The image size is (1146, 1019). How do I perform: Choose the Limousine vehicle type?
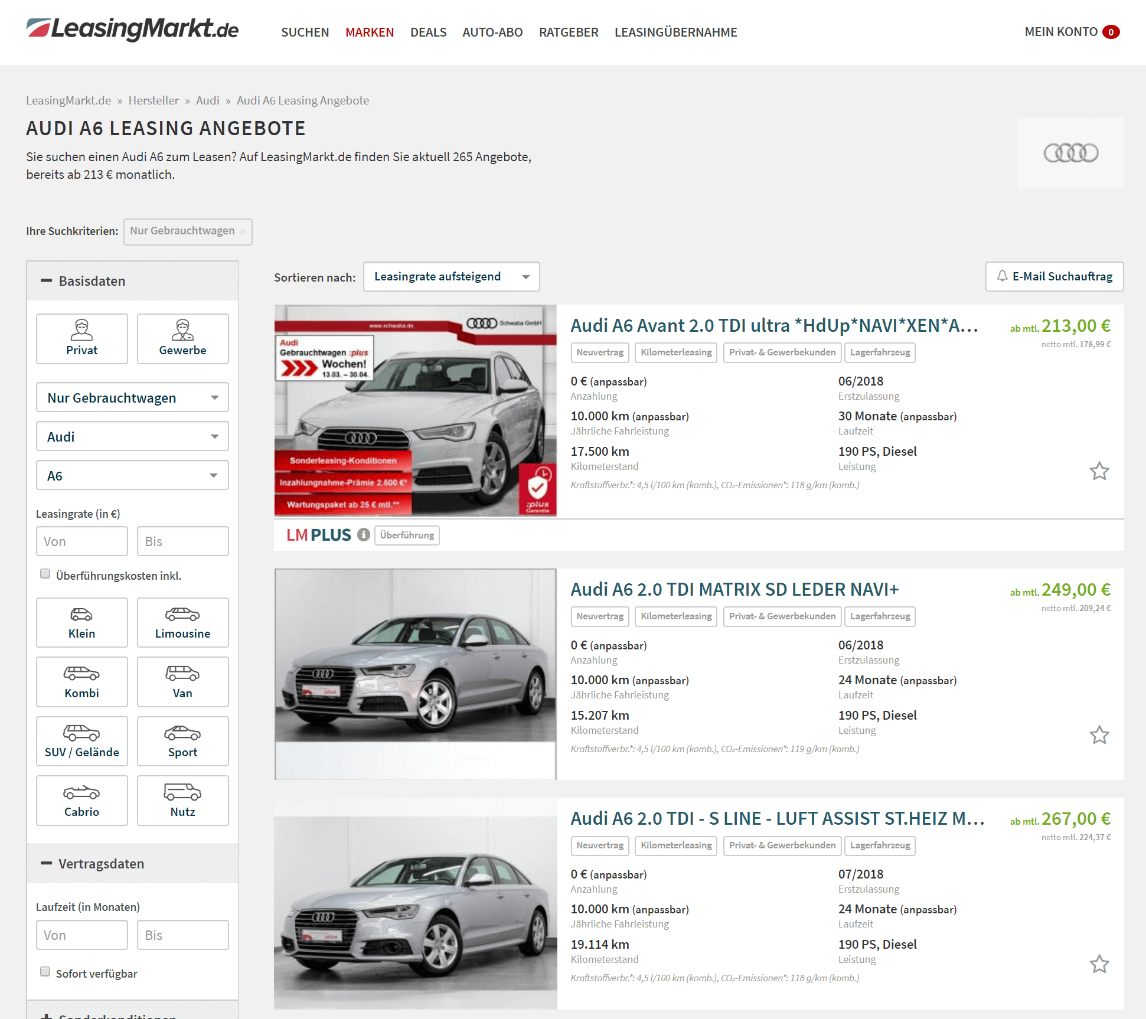click(x=183, y=622)
